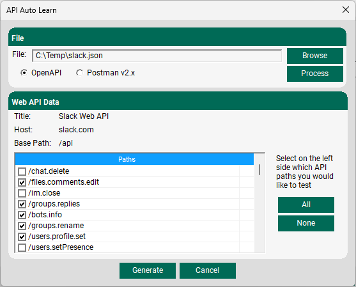Click the Process button
Viewport: 356px width, 287px height.
pos(315,74)
